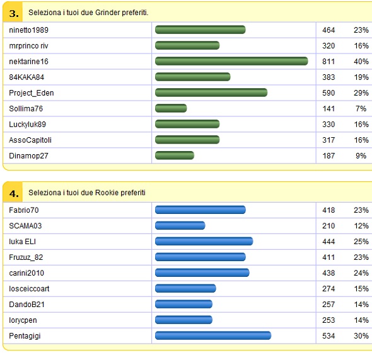Select the Luckyluk89 entry
This screenshot has width=372, height=353.
28,125
